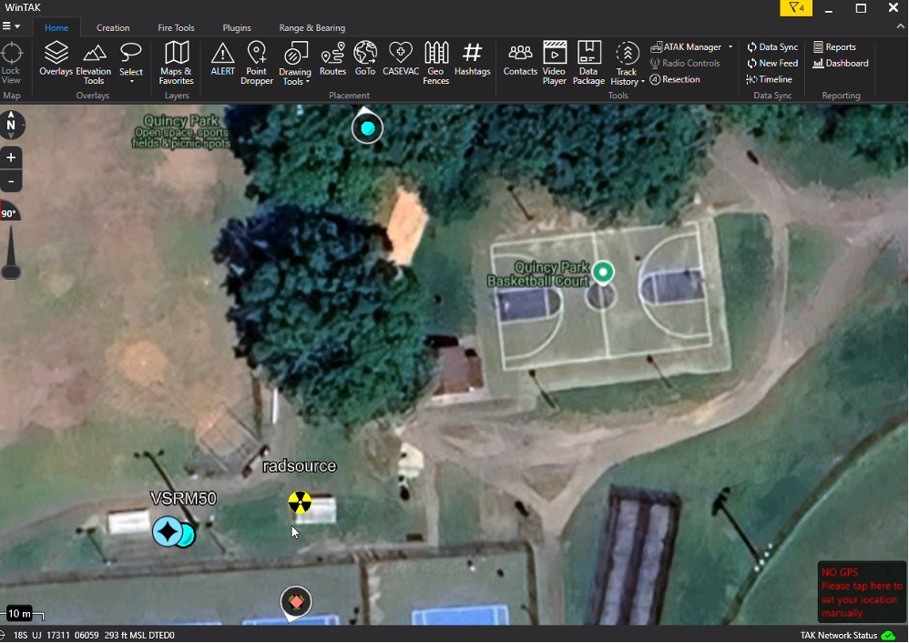Collapse the ribbon with the chevron
Image resolution: width=909 pixels, height=643 pixels.
click(900, 26)
